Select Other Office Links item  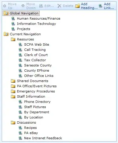(39, 76)
